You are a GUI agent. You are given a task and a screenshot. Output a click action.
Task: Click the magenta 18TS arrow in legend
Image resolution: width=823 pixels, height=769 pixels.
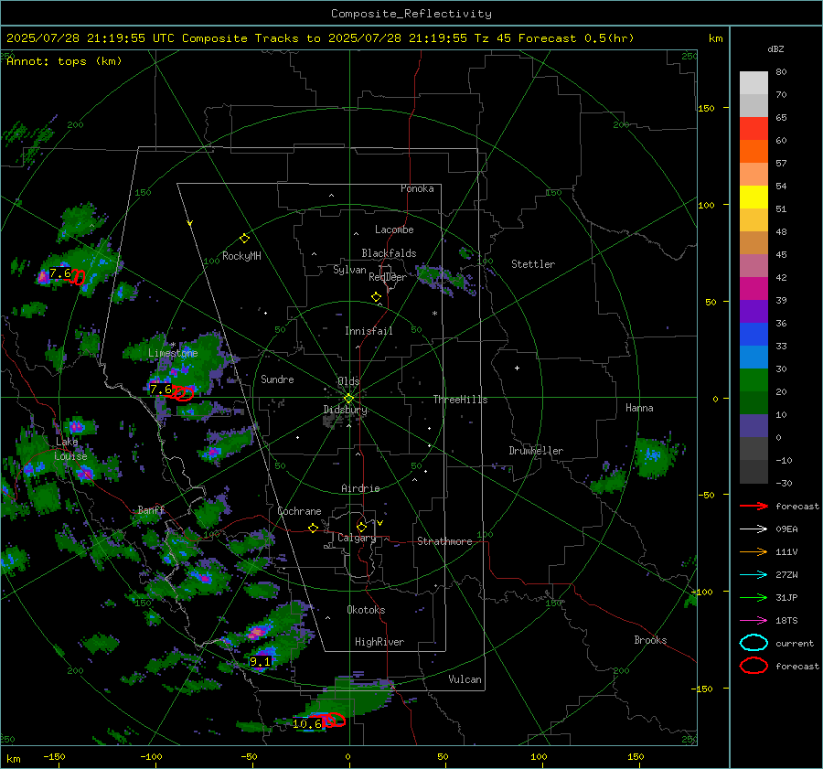(754, 621)
